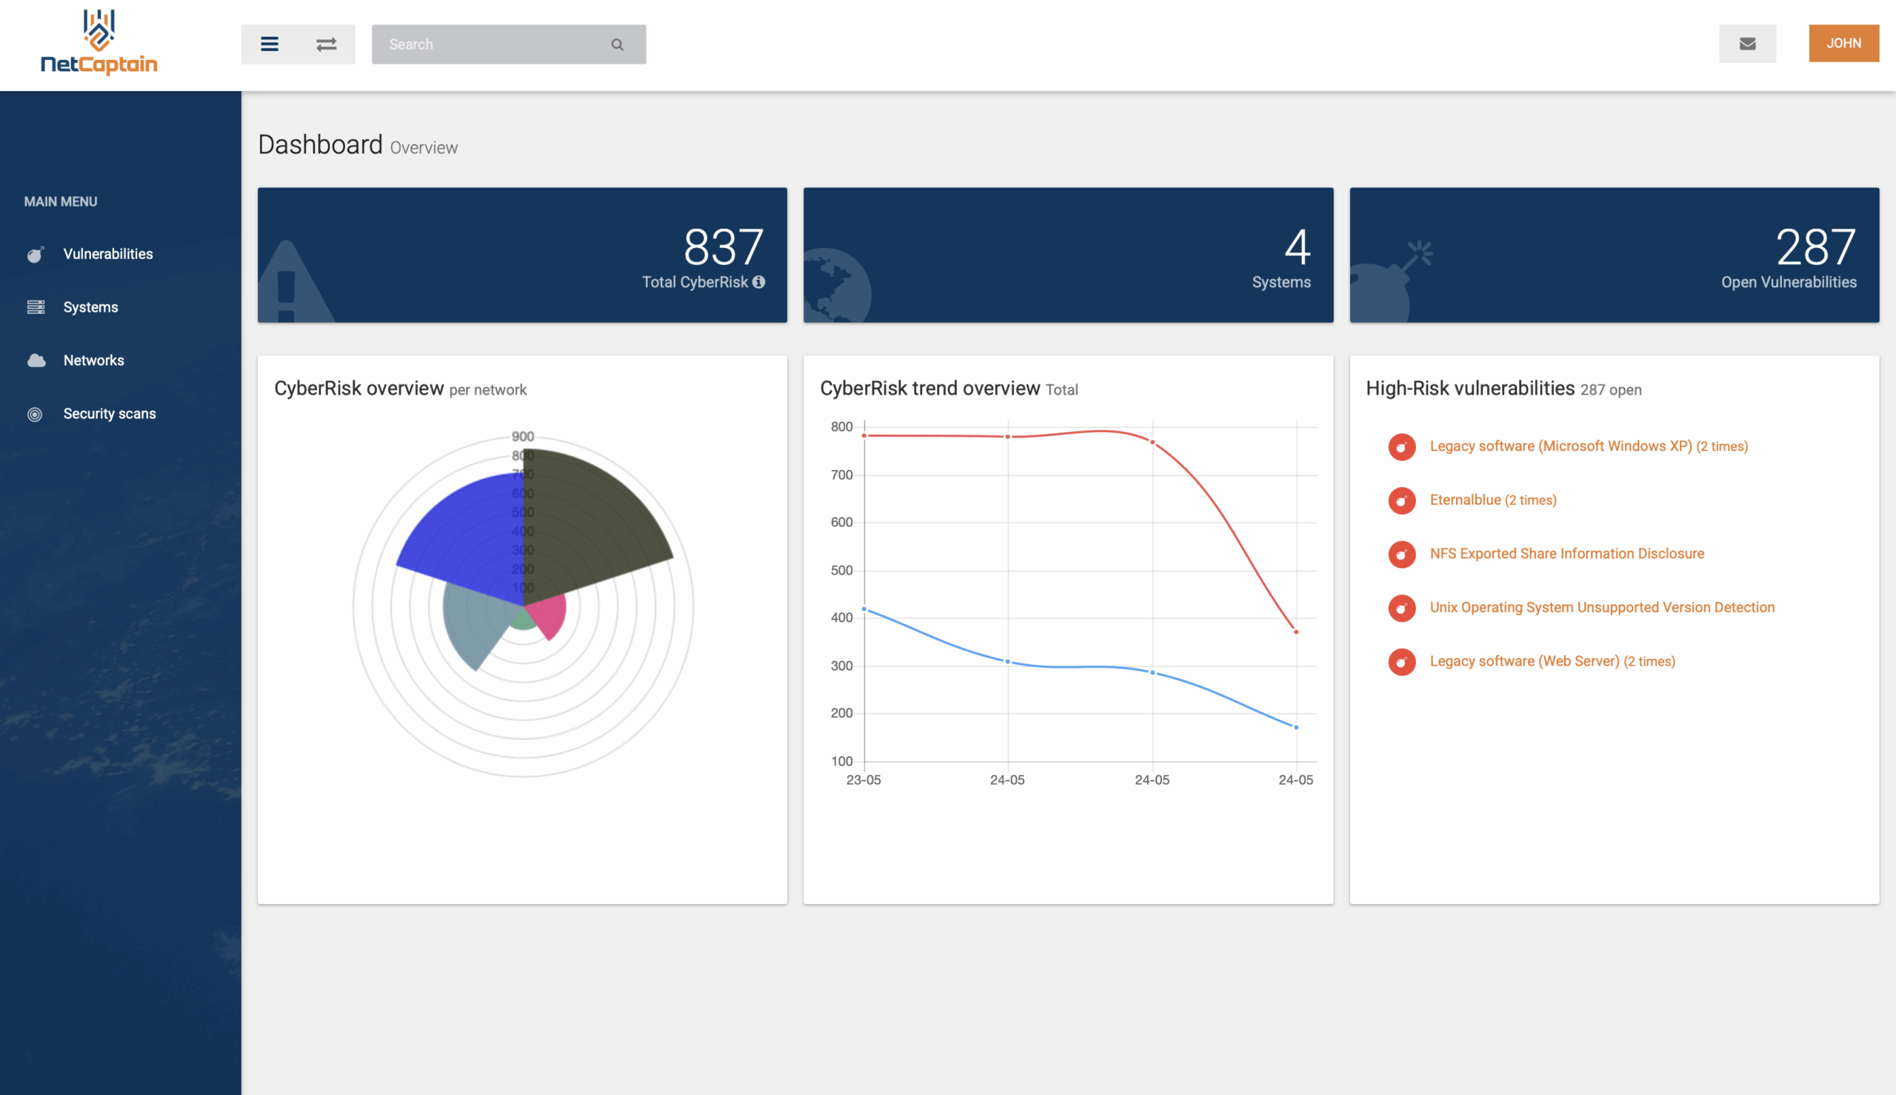Image resolution: width=1896 pixels, height=1095 pixels.
Task: Click the bomb icon beside Windows XP entry
Action: 1402,446
